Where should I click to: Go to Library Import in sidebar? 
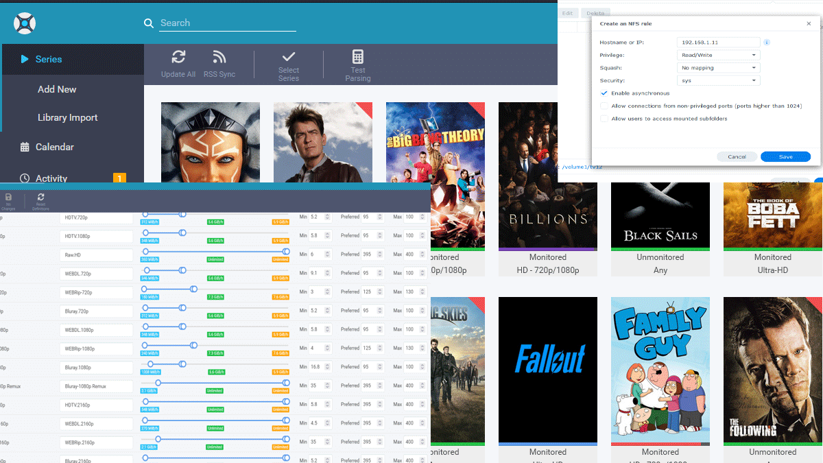pyautogui.click(x=67, y=117)
